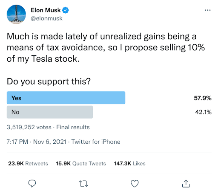Select the No poll result bar
The image size is (218, 193).
[x=50, y=112]
